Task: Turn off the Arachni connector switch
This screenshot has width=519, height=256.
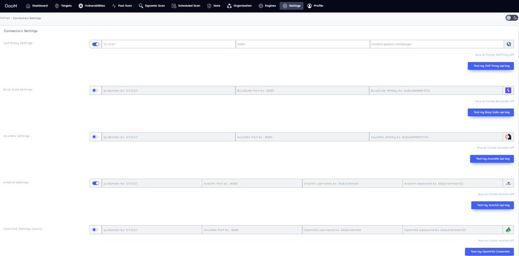Action: click(96, 183)
